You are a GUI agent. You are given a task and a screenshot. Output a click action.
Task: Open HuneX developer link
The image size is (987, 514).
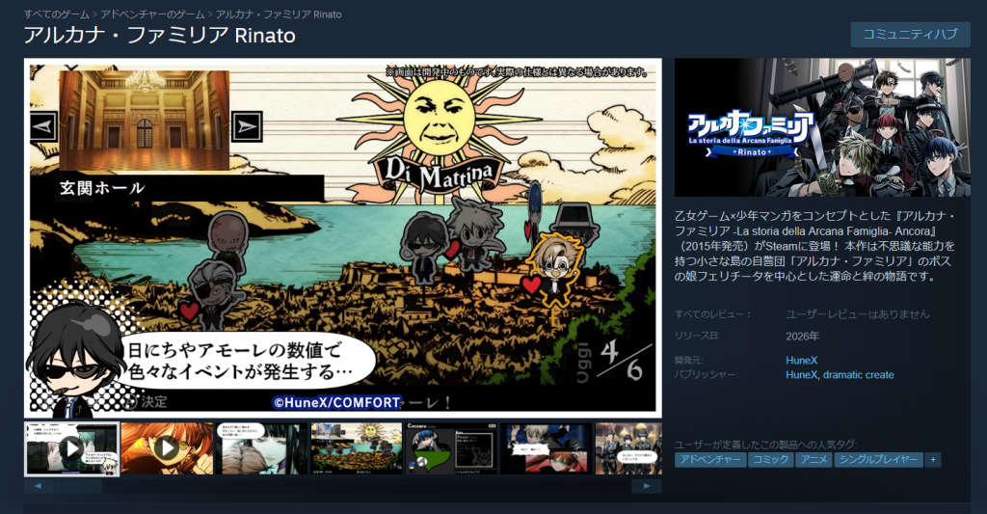(x=802, y=360)
